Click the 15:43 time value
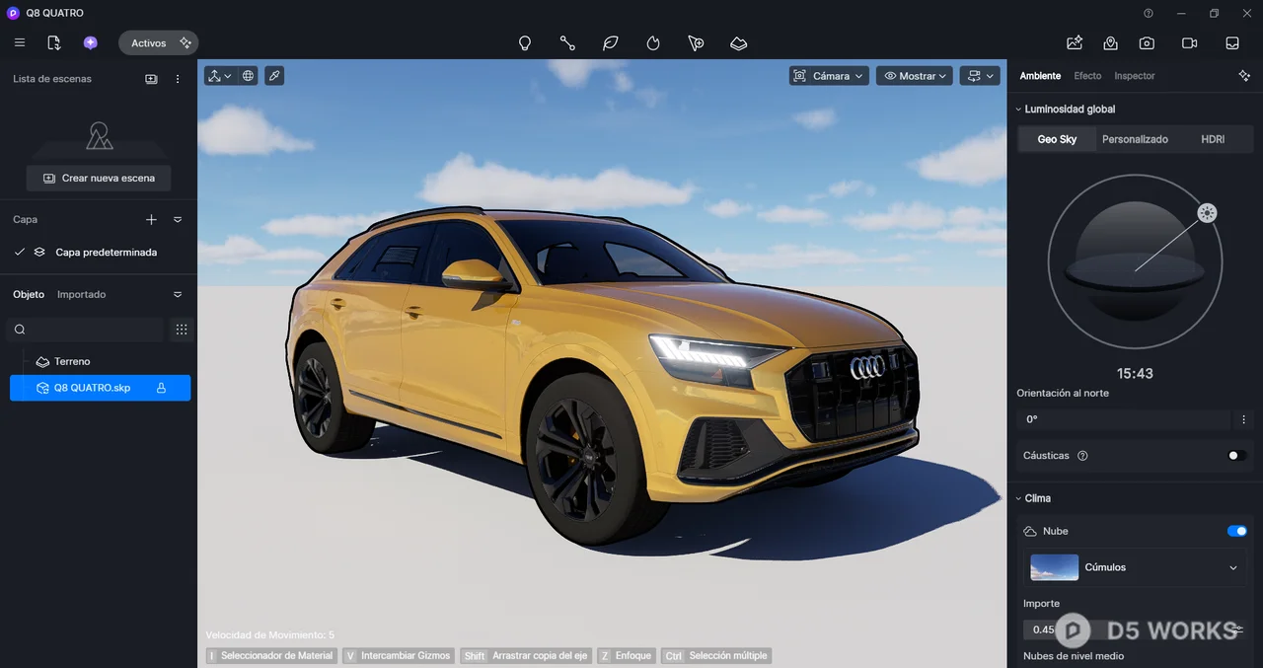This screenshot has height=668, width=1263. click(1135, 374)
